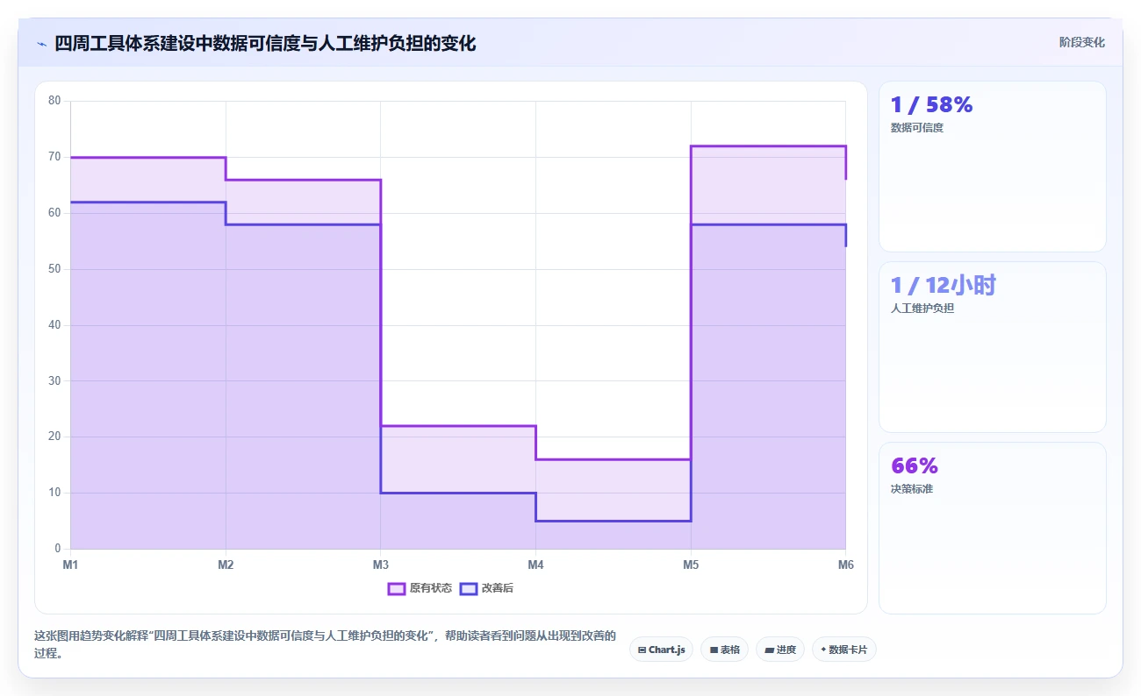Toggle the 原有状态 legend item
The height and width of the screenshot is (696, 1141).
(x=420, y=588)
